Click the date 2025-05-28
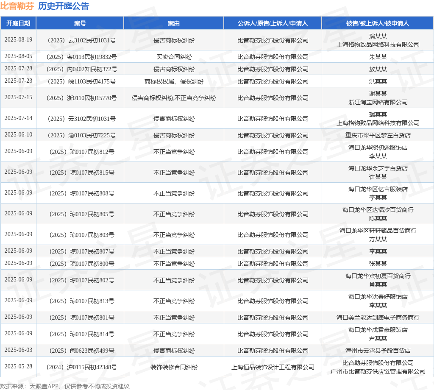Screen dimensions: 434x390 pyautogui.click(x=18, y=366)
